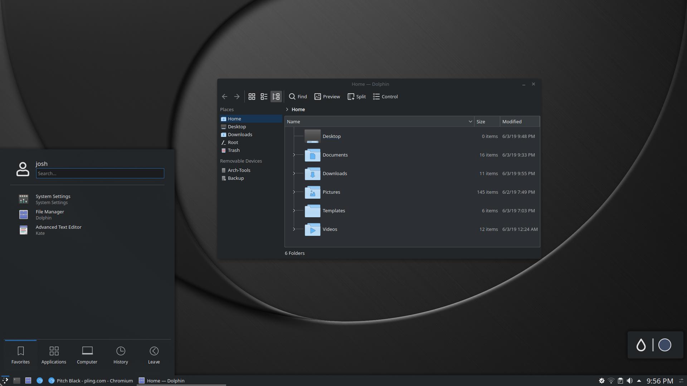Open the Wi-Fi network tray icon

pyautogui.click(x=611, y=381)
